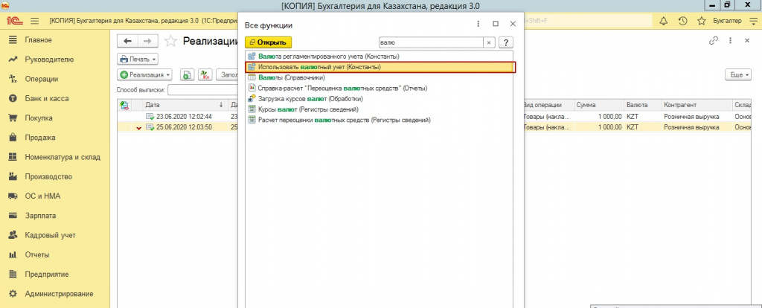Open Руководителю section
This screenshot has height=308, width=762.
pos(49,60)
